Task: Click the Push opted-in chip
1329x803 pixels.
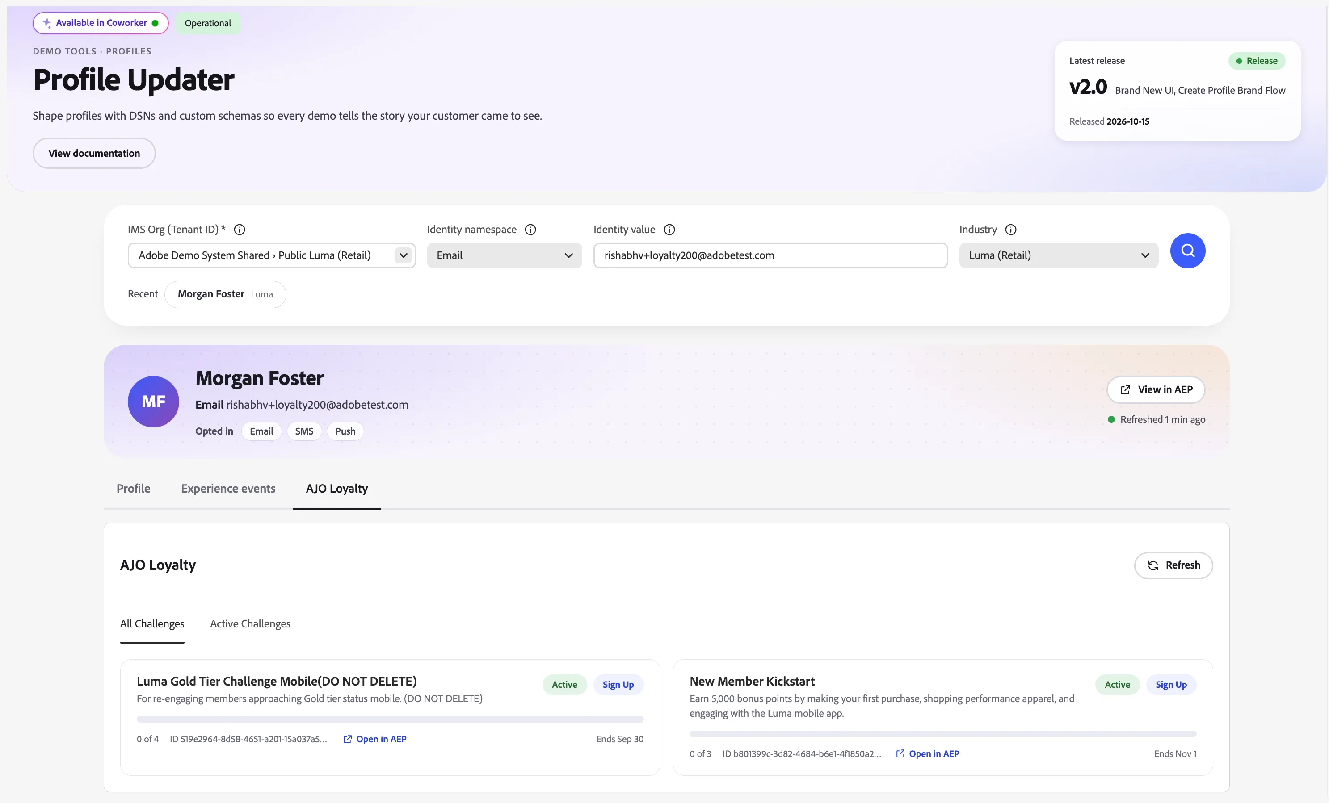Action: point(345,431)
